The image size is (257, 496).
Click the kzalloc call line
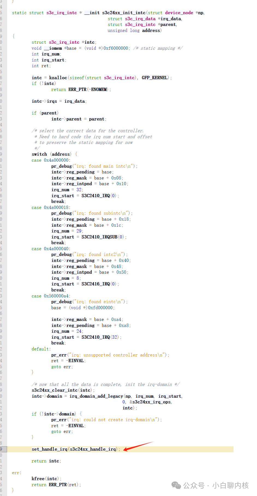click(102, 78)
